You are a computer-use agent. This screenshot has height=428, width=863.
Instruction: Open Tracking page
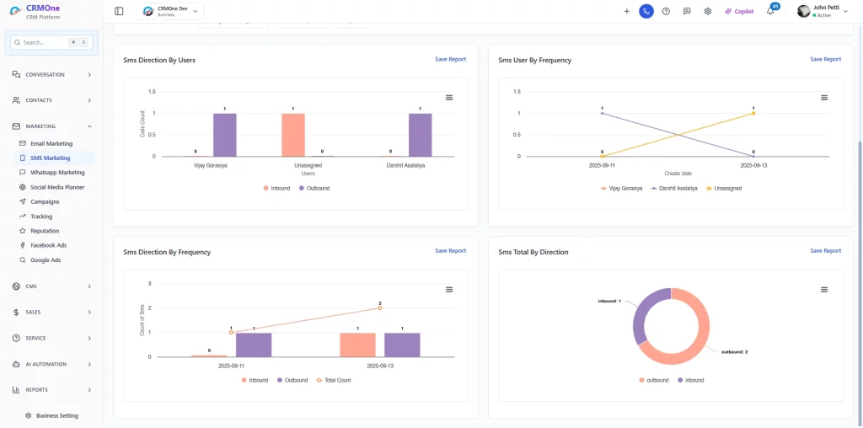coord(41,217)
